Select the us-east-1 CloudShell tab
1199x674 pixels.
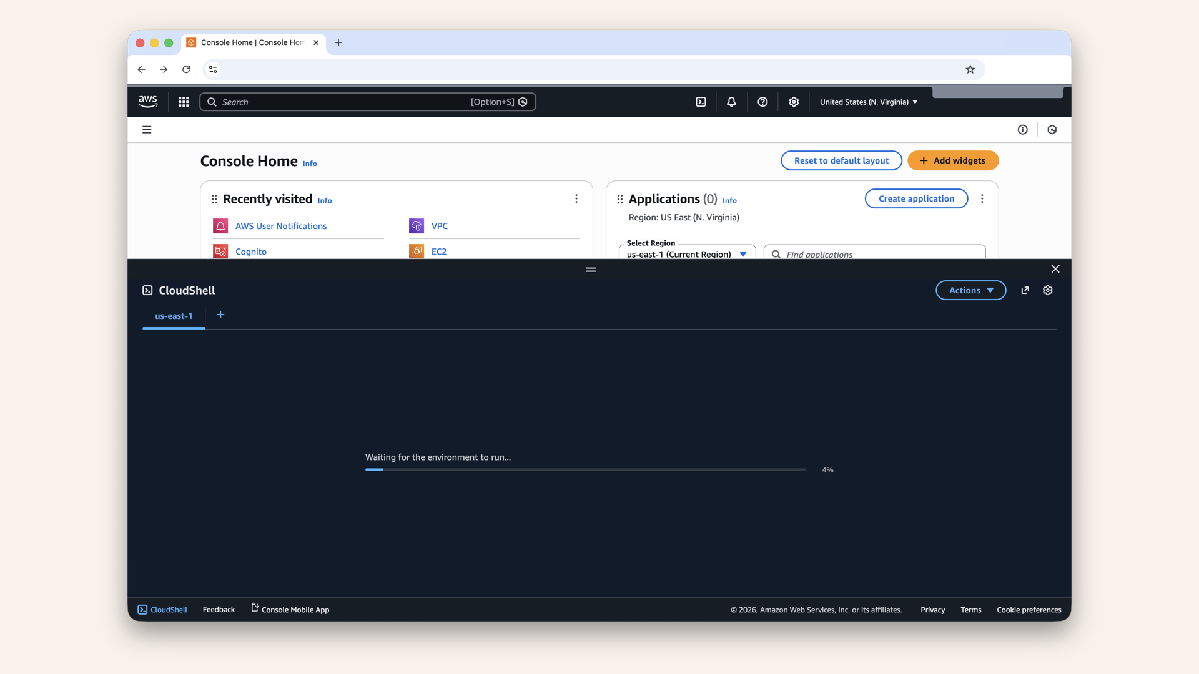173,316
